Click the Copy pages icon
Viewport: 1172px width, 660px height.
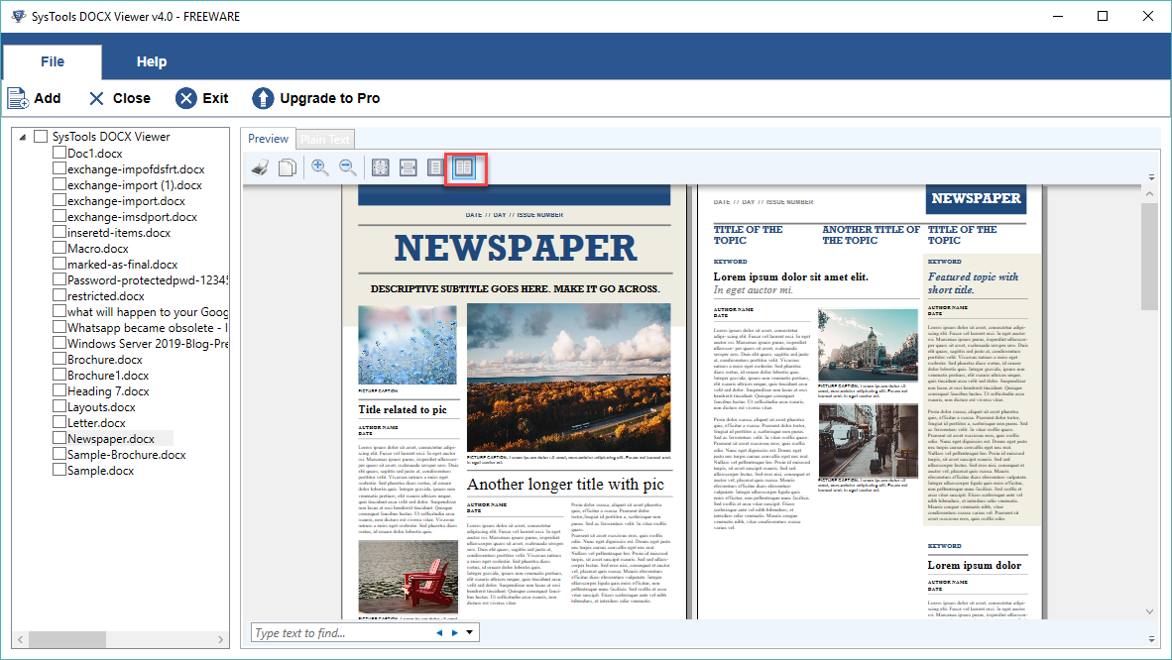287,167
